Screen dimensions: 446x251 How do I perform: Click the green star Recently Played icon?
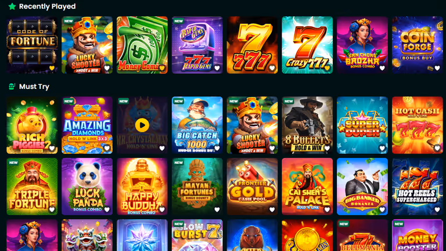tap(12, 6)
